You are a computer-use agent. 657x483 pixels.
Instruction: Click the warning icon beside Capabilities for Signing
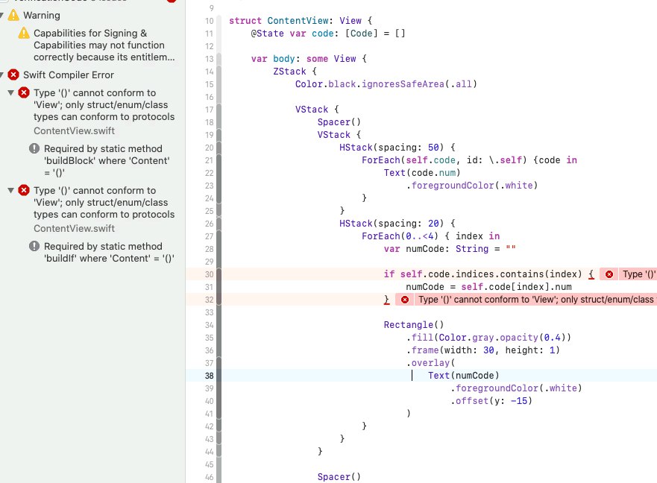pyautogui.click(x=24, y=33)
